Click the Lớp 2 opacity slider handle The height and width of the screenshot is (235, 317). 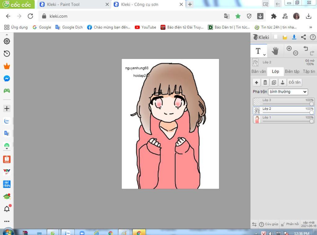(311, 112)
